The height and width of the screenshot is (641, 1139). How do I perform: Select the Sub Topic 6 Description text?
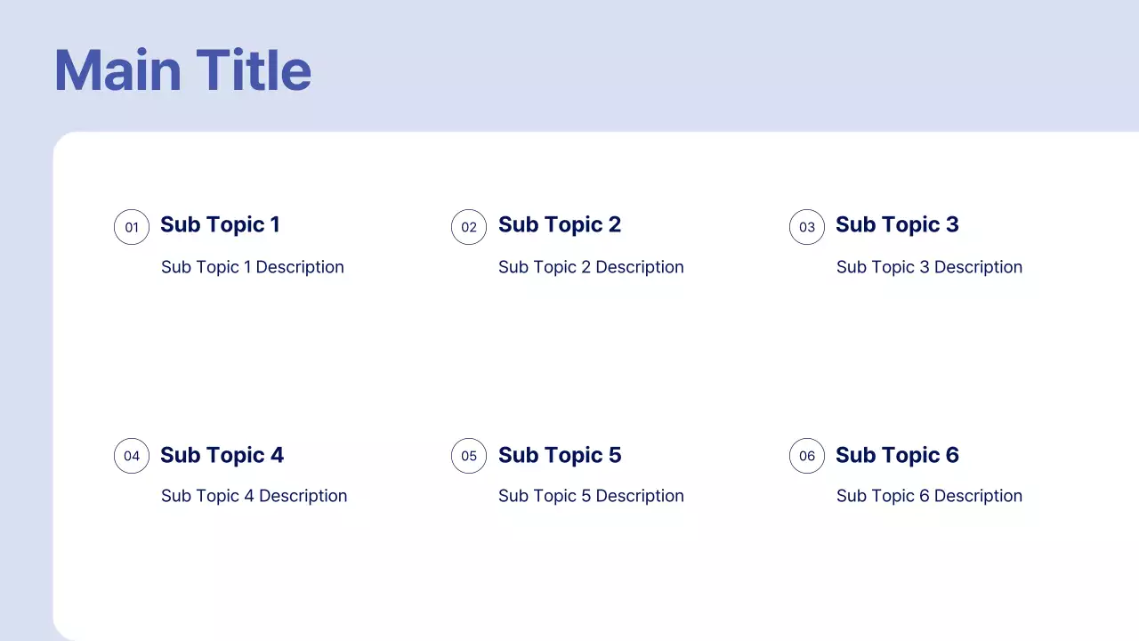click(x=929, y=496)
